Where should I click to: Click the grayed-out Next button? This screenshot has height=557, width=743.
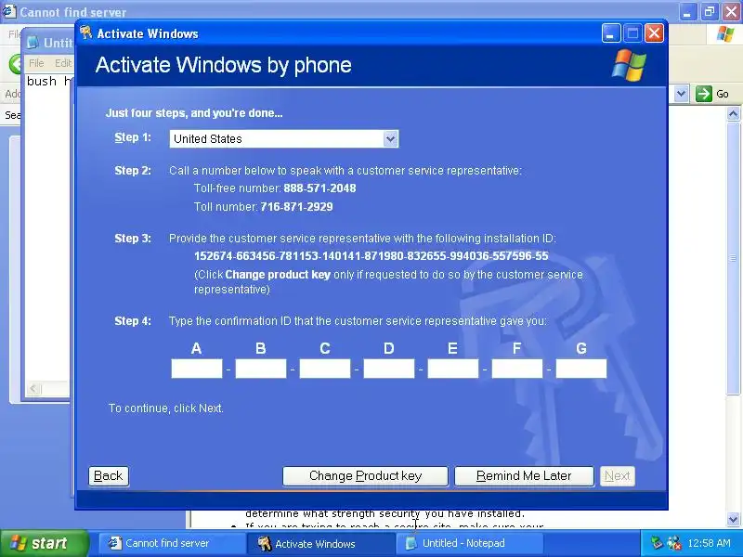618,476
